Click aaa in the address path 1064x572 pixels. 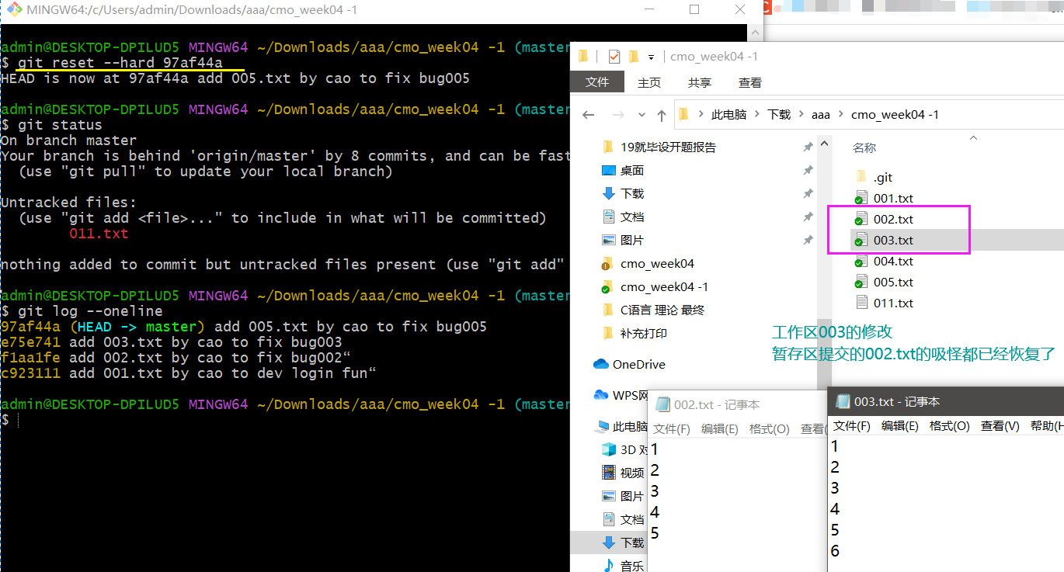(820, 115)
